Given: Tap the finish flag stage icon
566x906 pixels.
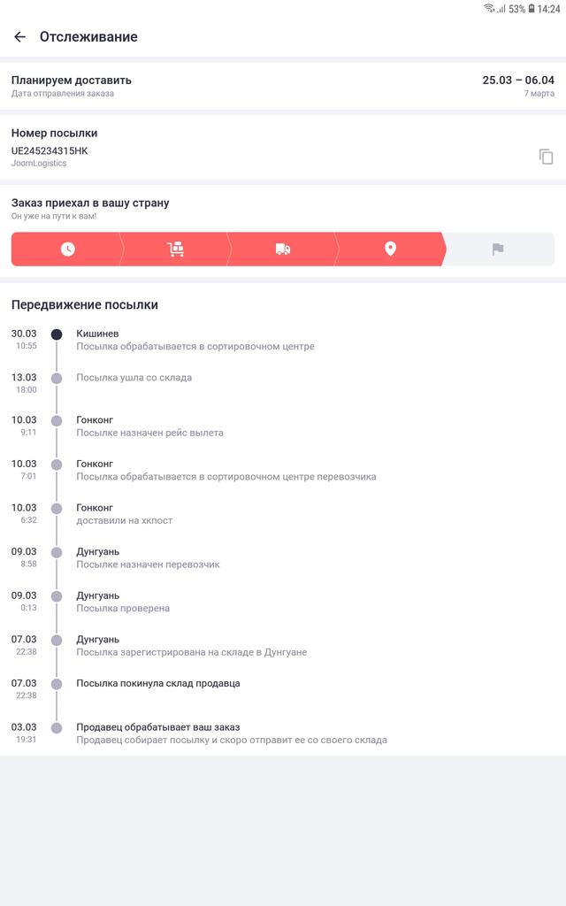Looking at the screenshot, I should pyautogui.click(x=498, y=250).
